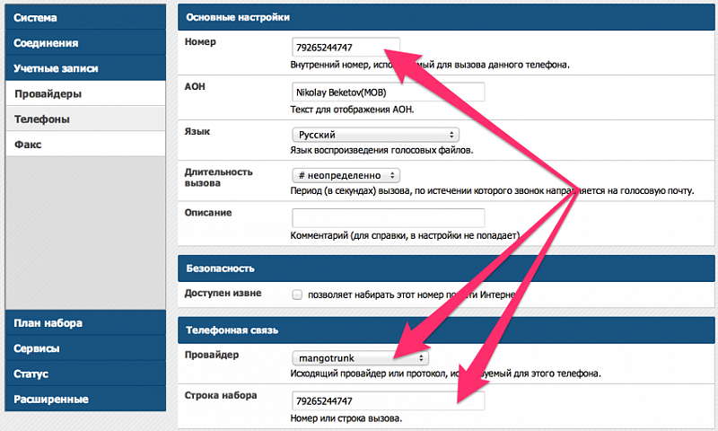This screenshot has width=718, height=431.
Task: Open the Длительность вызова dropdown
Action: click(x=346, y=175)
